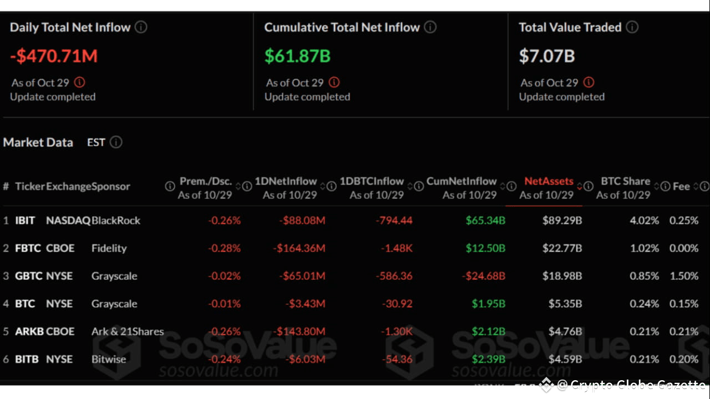Click the Bitwise sponsor cell
Image resolution: width=710 pixels, height=399 pixels.
coord(109,359)
